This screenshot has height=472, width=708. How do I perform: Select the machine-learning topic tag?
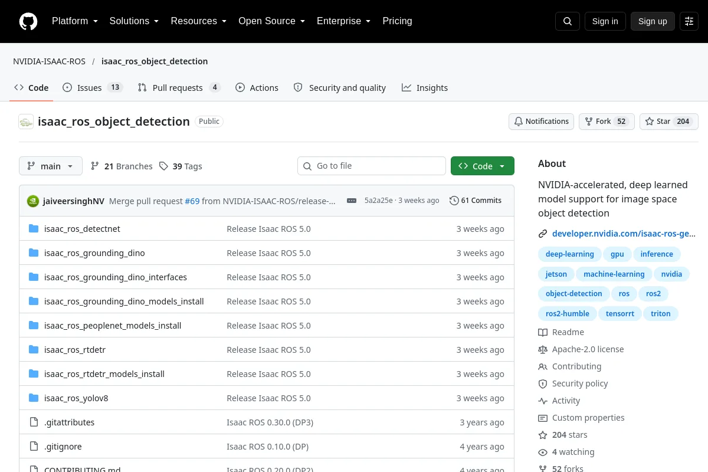[614, 274]
